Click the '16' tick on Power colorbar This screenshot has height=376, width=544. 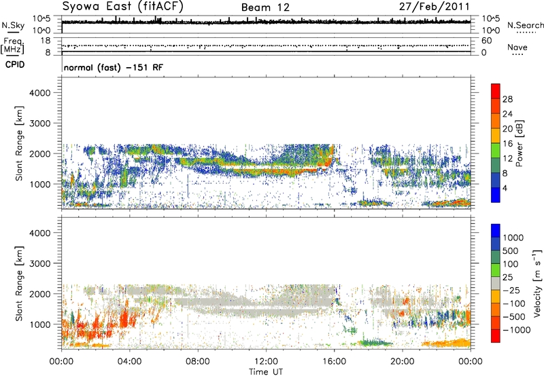(507, 144)
